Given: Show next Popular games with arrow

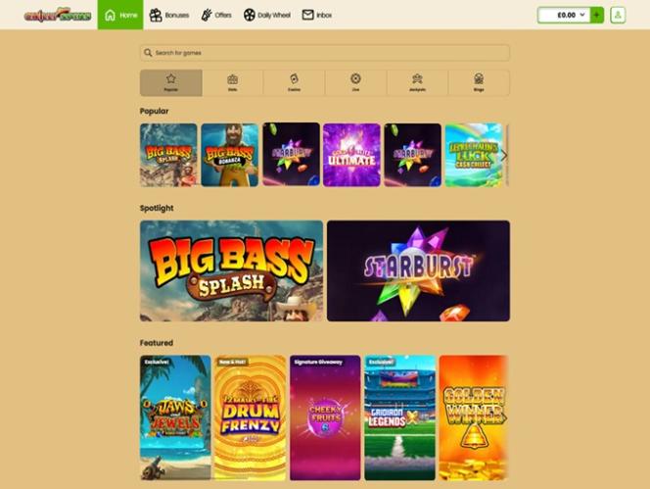Looking at the screenshot, I should coord(504,155).
